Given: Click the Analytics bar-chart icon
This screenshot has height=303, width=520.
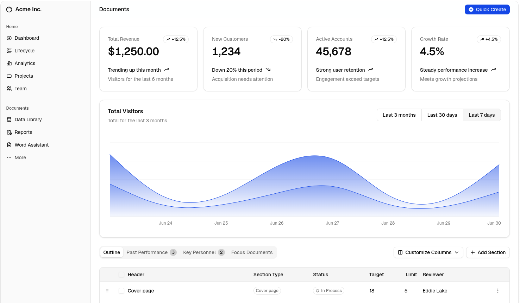Looking at the screenshot, I should click(9, 63).
